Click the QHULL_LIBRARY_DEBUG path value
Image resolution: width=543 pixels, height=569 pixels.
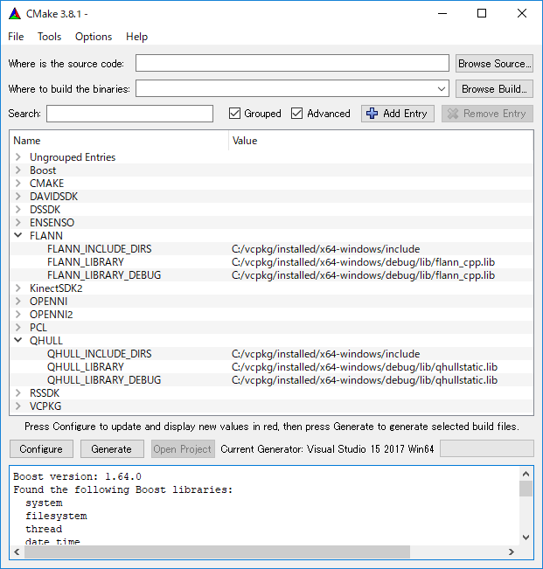(365, 380)
